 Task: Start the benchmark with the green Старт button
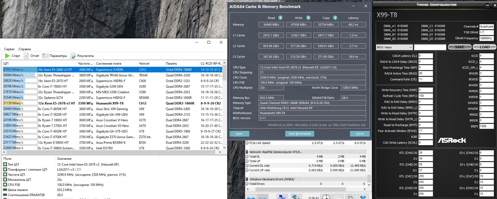pos(13,56)
